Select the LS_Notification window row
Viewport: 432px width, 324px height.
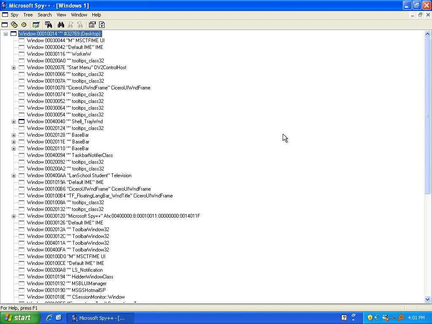pos(65,270)
